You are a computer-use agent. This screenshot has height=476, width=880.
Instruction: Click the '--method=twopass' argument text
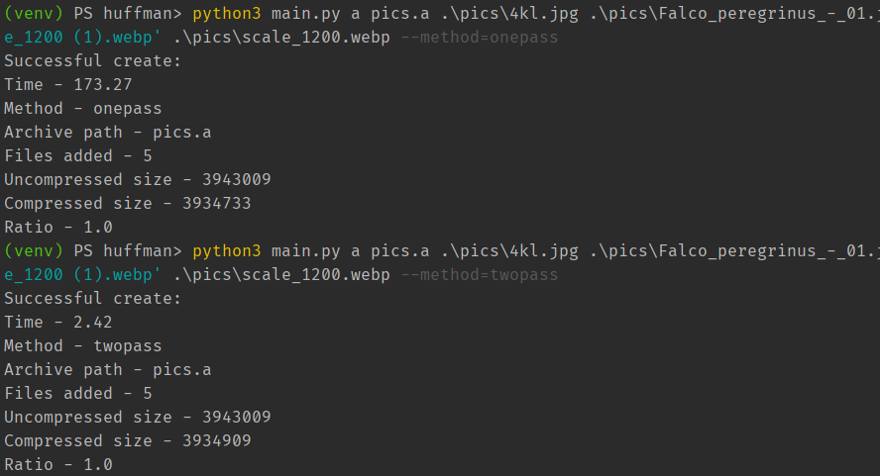(x=480, y=275)
